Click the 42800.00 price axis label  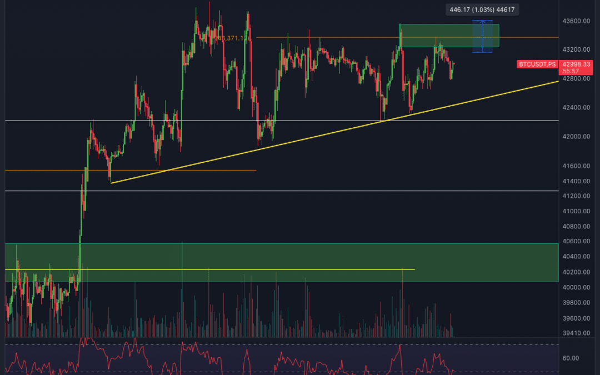[576, 78]
